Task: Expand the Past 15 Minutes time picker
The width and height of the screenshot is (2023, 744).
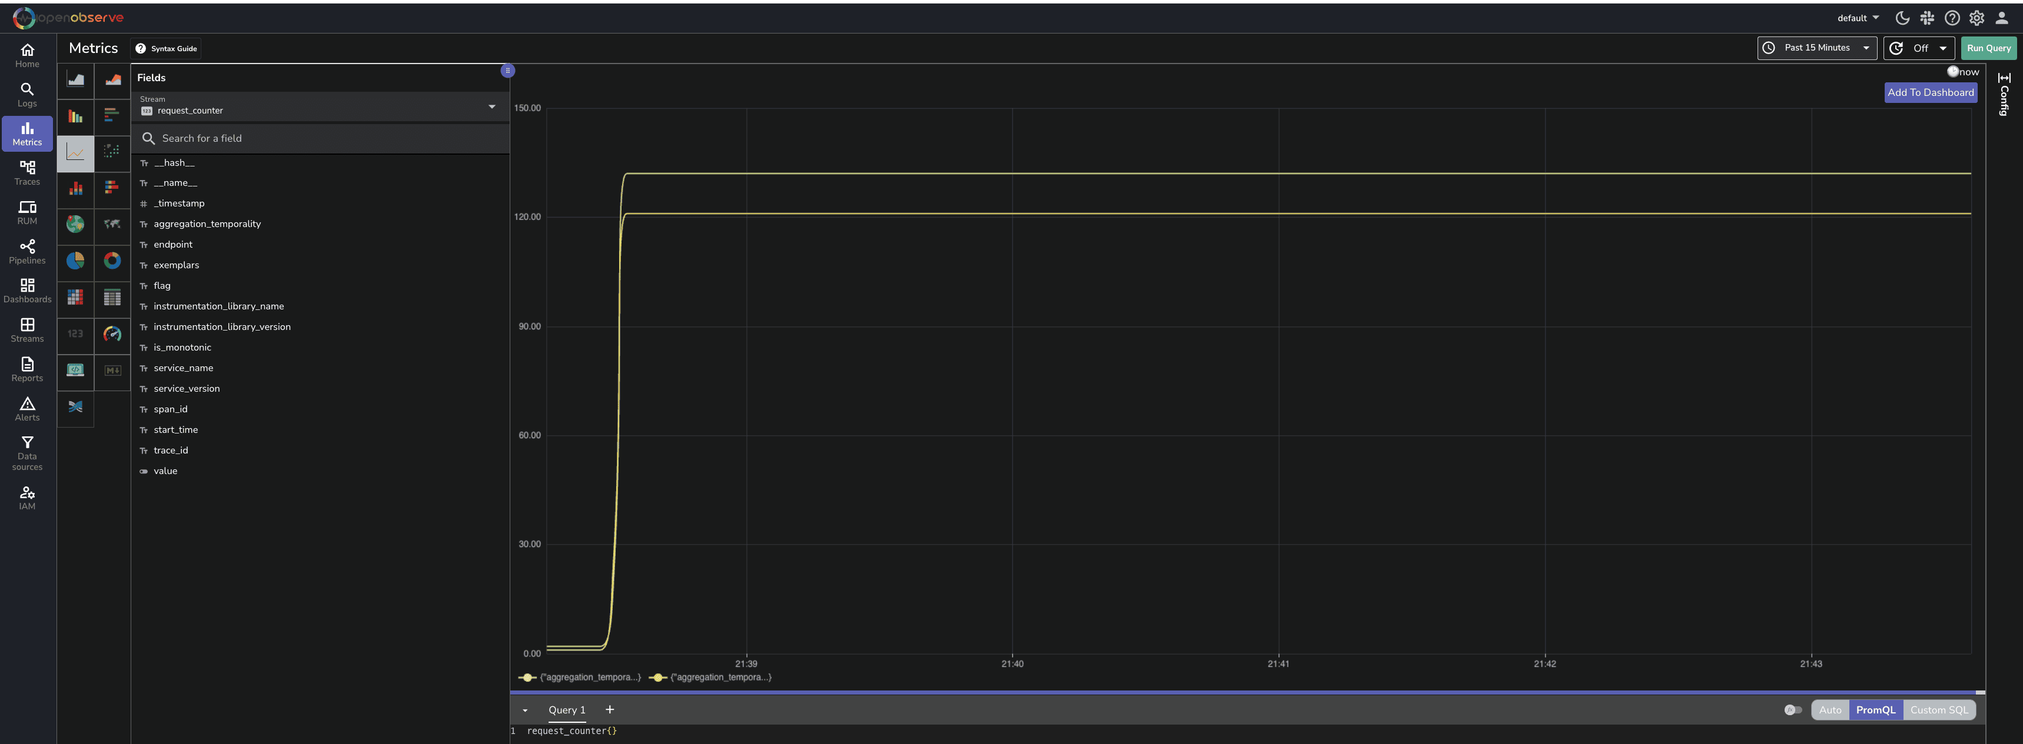Action: pyautogui.click(x=1816, y=48)
